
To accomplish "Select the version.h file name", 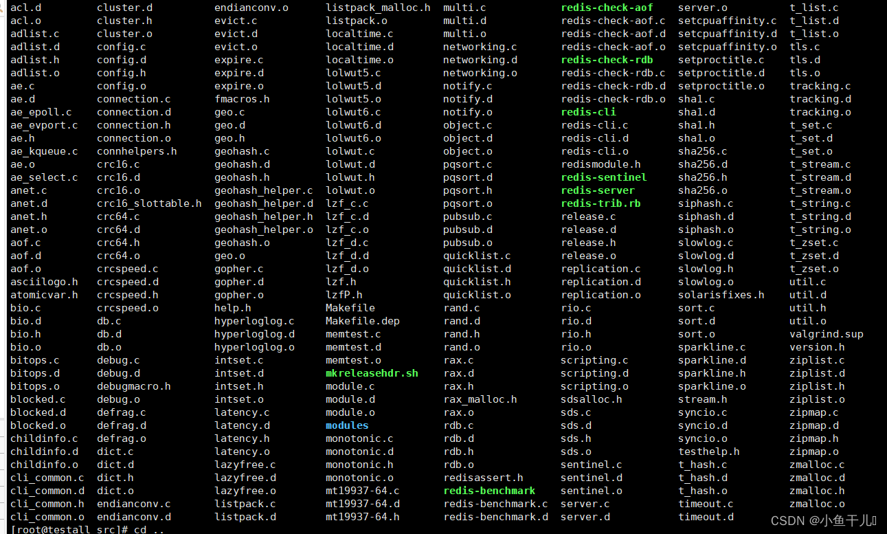I will point(817,347).
